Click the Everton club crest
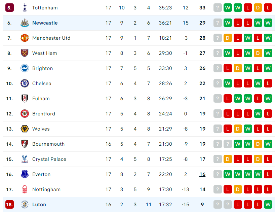 [x=25, y=174]
